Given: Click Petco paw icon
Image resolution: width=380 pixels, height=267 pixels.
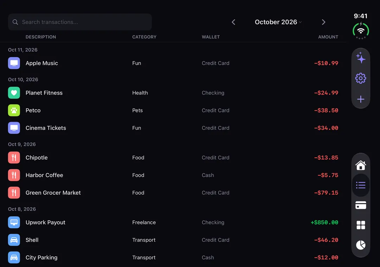Looking at the screenshot, I should tap(14, 110).
